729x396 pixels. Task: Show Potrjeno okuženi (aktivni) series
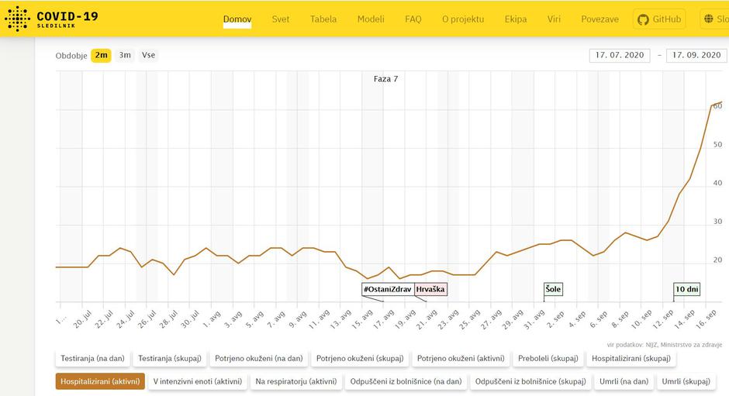(x=461, y=358)
